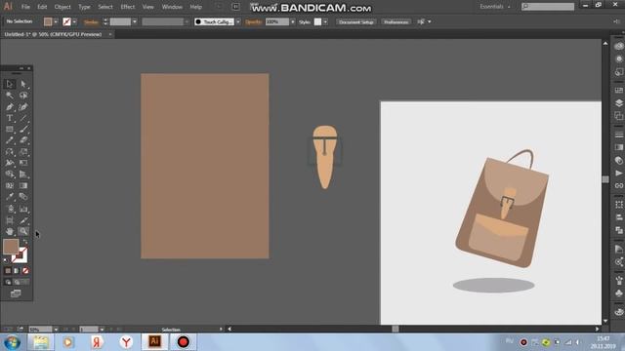This screenshot has height=351, width=625.
Task: Select the Artboard tool
Action: click(10, 220)
